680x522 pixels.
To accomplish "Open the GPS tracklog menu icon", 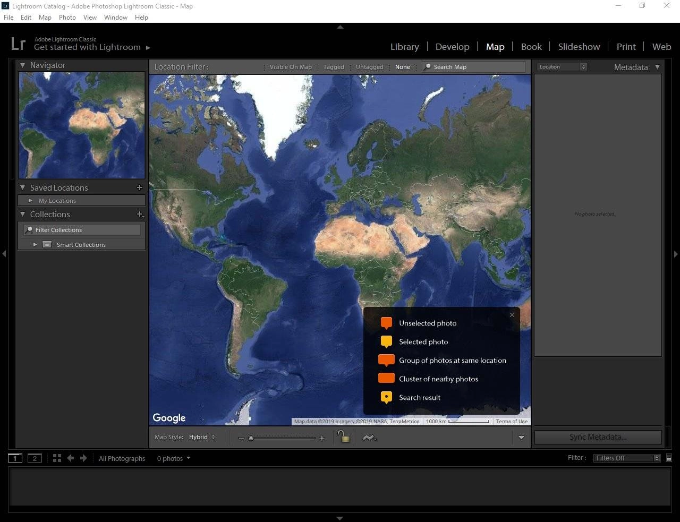I will point(369,438).
